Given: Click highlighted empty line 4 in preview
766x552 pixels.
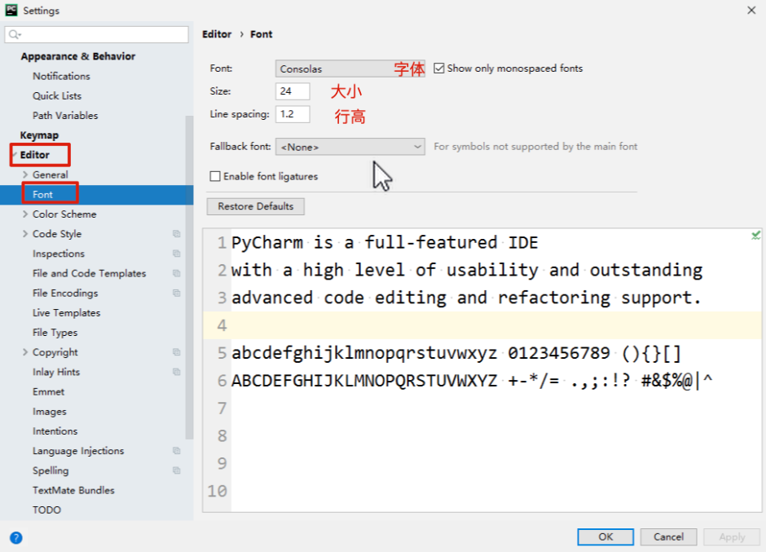Looking at the screenshot, I should 482,325.
